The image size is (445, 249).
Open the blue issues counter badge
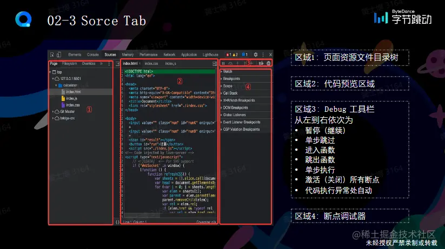pos(244,55)
